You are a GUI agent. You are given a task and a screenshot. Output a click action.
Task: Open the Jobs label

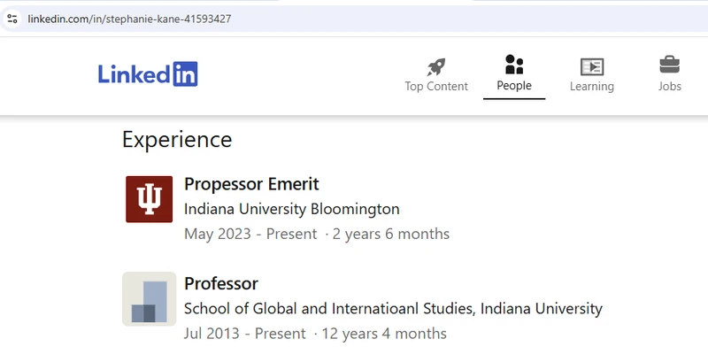[x=670, y=86]
